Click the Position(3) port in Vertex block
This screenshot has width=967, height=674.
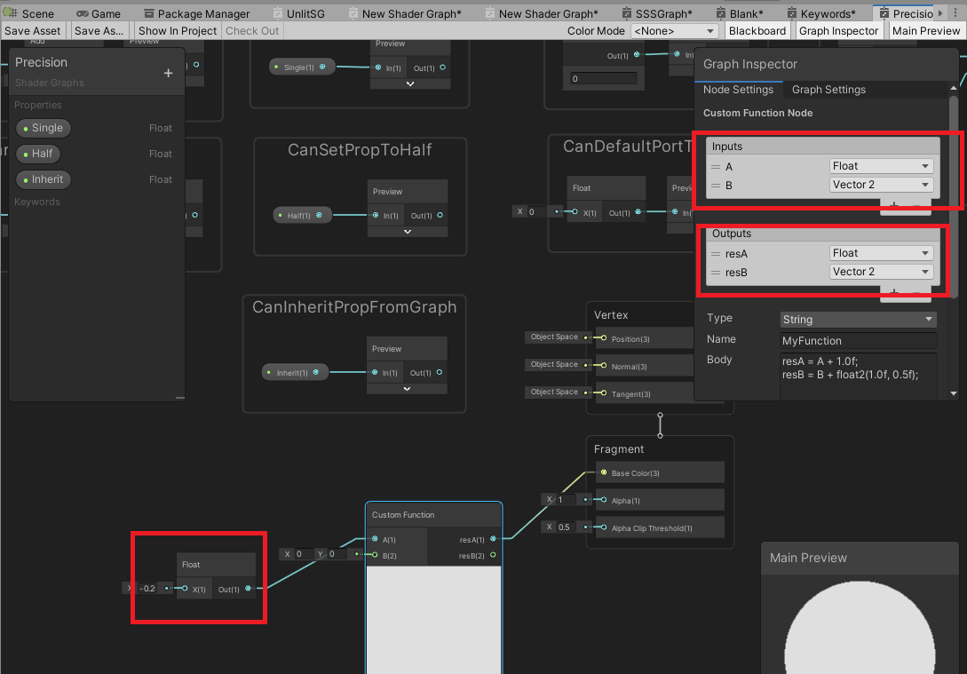point(604,338)
